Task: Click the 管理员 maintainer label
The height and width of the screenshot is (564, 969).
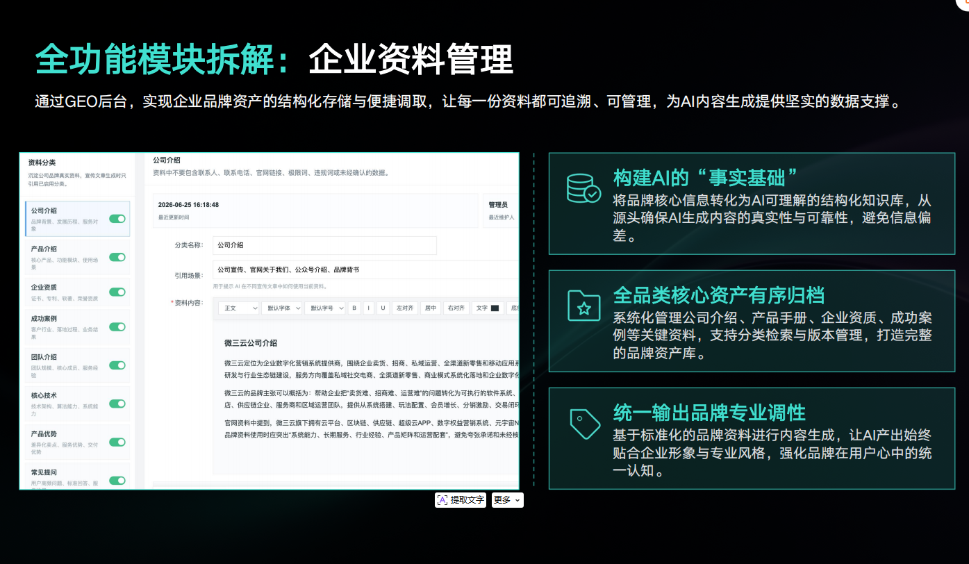Action: click(x=498, y=205)
